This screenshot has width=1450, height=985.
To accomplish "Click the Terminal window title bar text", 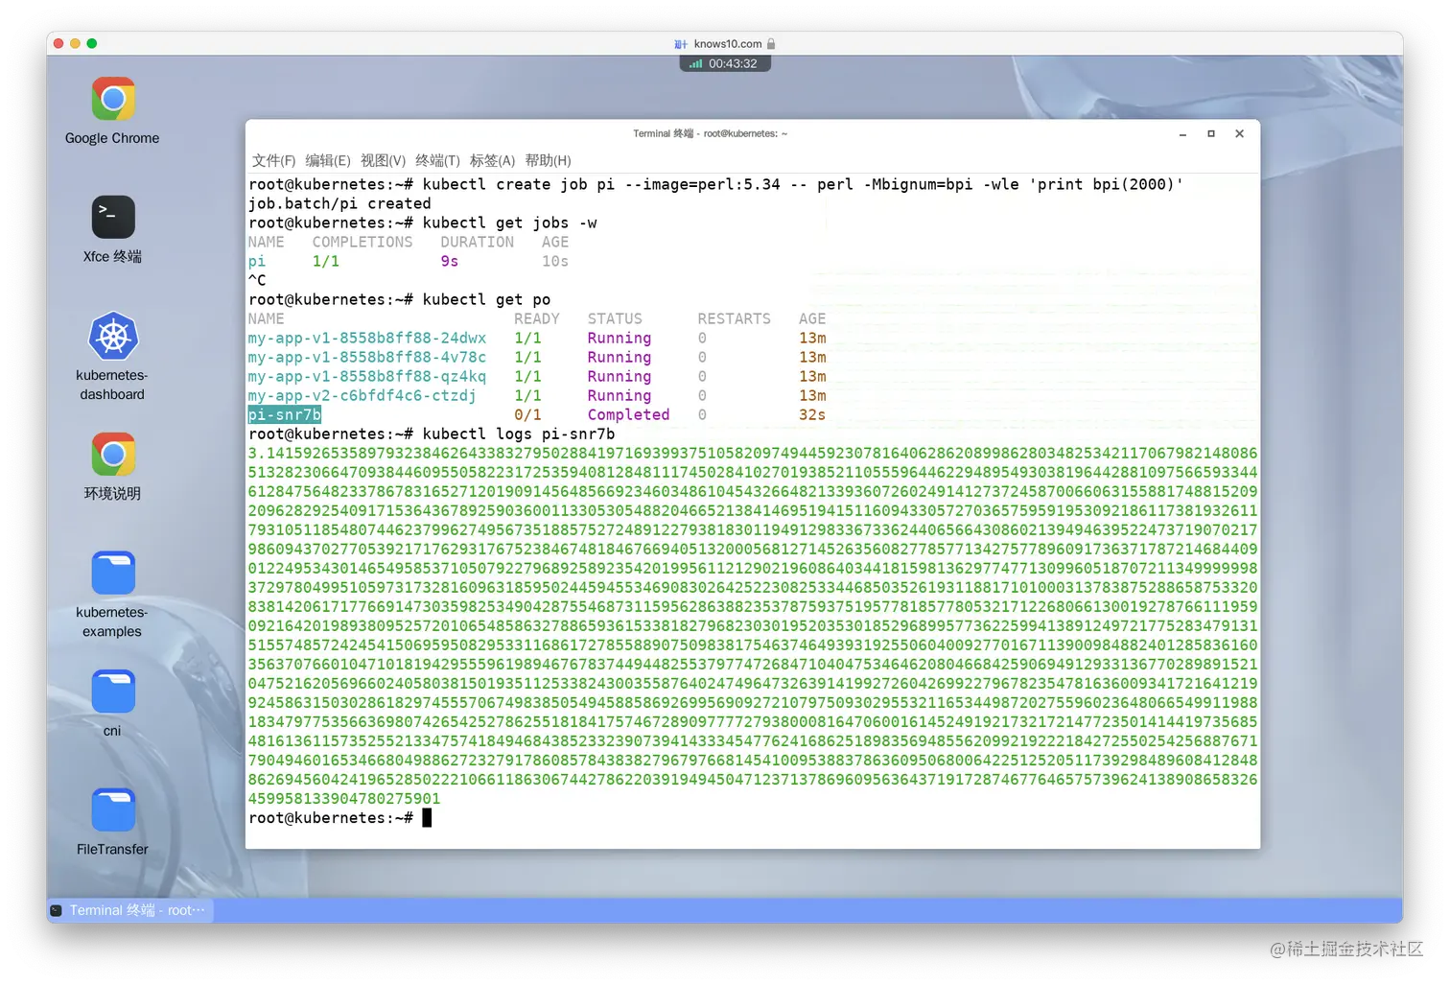I will [x=710, y=133].
